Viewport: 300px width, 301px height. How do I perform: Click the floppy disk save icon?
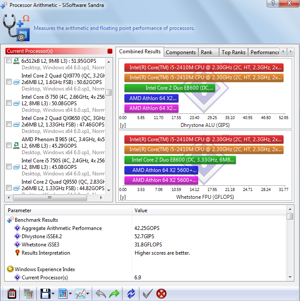pos(45,294)
